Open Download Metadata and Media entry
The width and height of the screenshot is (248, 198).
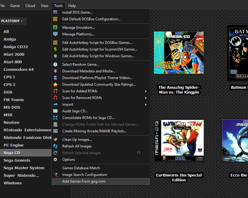[x=101, y=71]
